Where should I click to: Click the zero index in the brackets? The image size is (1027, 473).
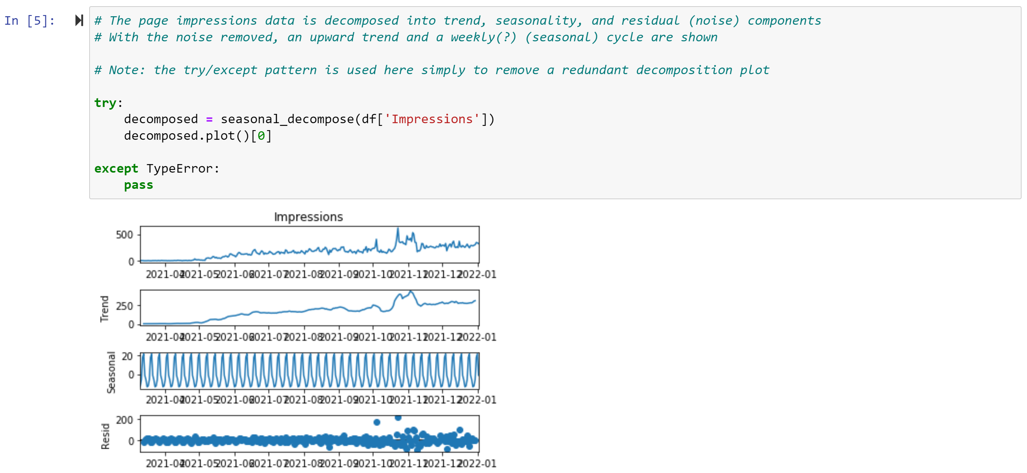[x=261, y=136]
